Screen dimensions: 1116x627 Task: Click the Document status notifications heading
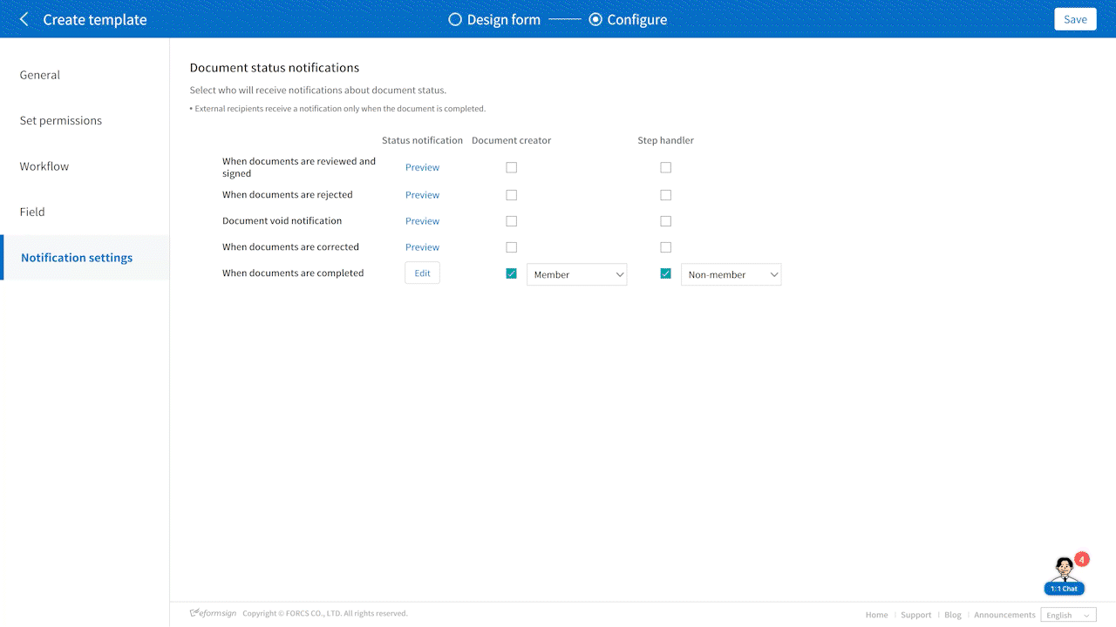point(275,67)
